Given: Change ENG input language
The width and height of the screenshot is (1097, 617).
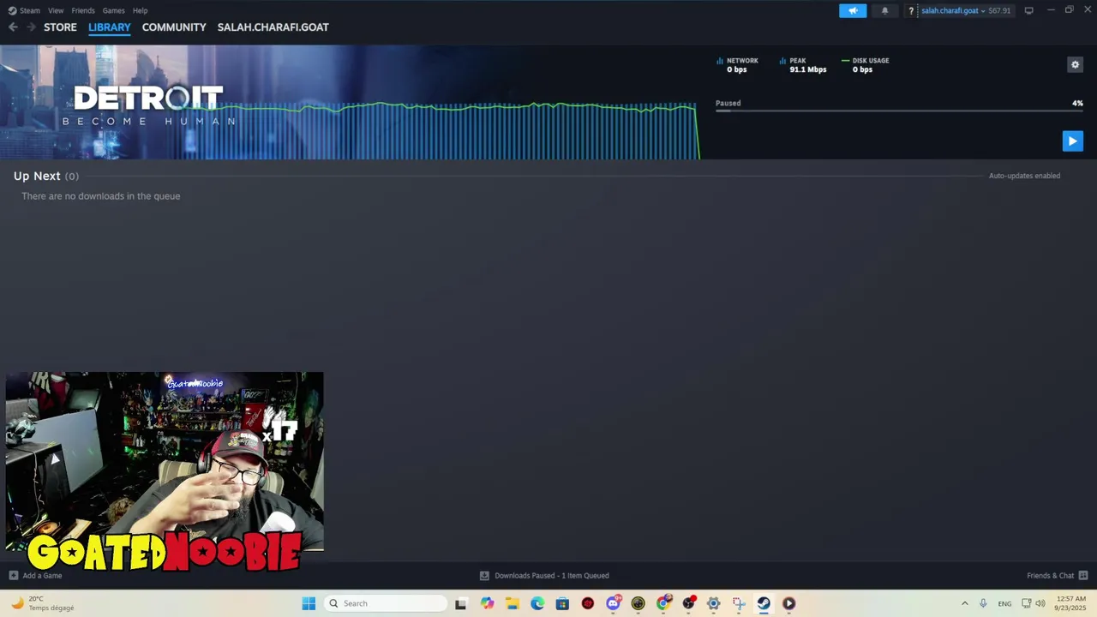Looking at the screenshot, I should (x=1004, y=603).
